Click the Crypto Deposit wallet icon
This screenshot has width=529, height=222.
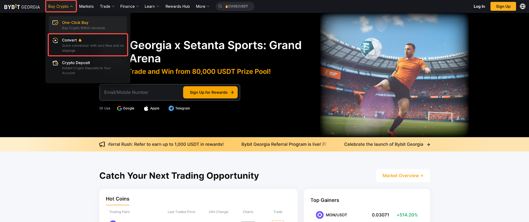(x=56, y=63)
